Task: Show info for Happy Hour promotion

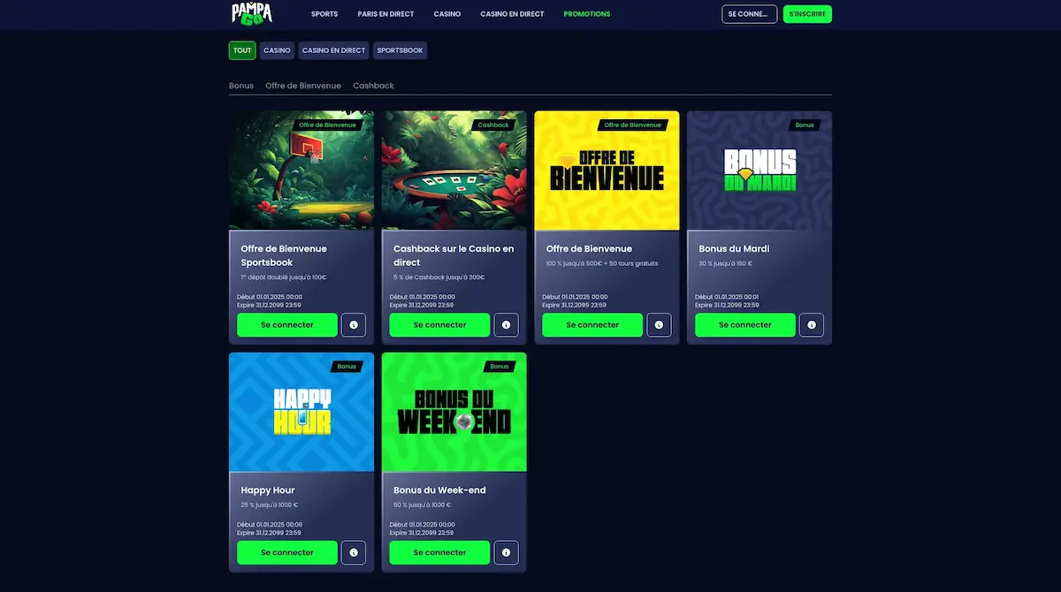Action: click(x=353, y=552)
